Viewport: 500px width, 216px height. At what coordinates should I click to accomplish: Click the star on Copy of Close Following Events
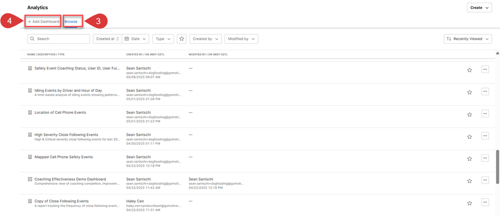[470, 203]
